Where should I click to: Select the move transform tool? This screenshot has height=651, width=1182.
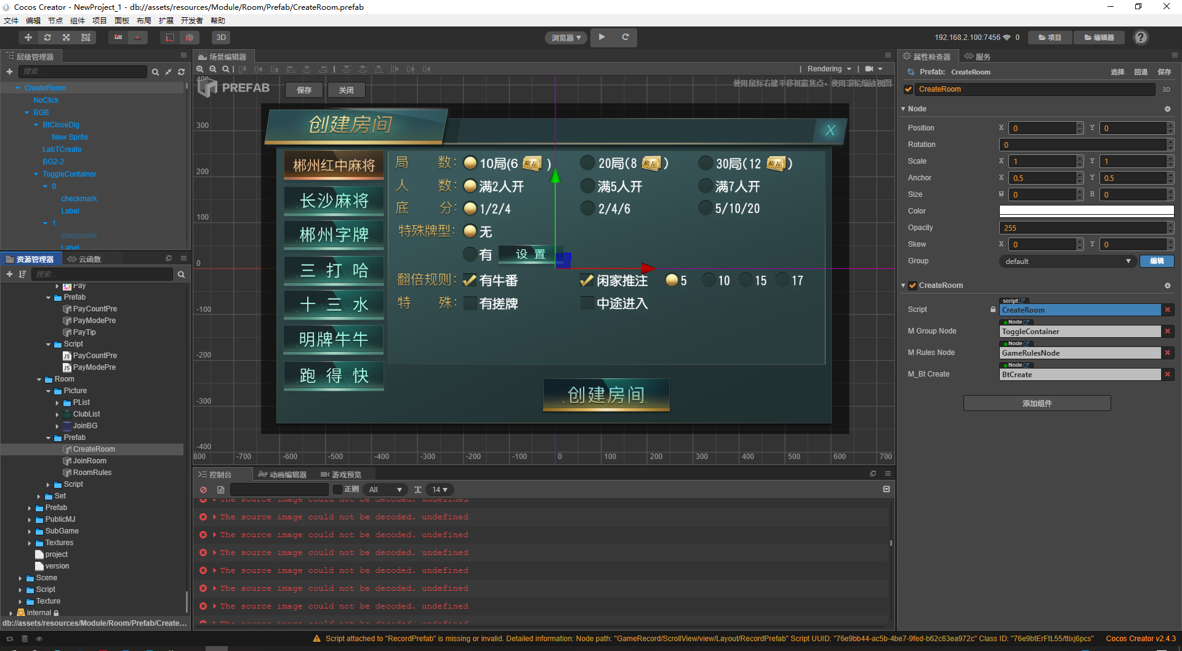tap(28, 38)
